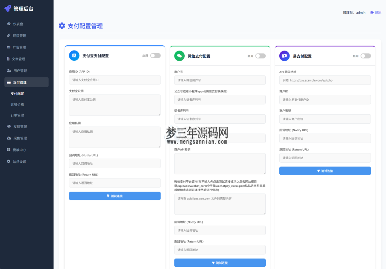
Task: Open 订单管理 from the sidebar submenu
Action: tap(18, 115)
